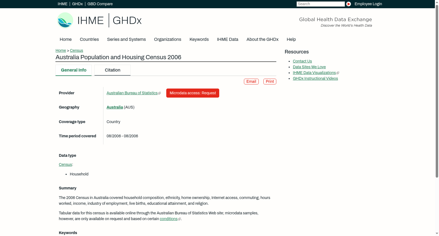Click Census breadcrumb link
This screenshot has height=236, width=439.
pyautogui.click(x=77, y=50)
